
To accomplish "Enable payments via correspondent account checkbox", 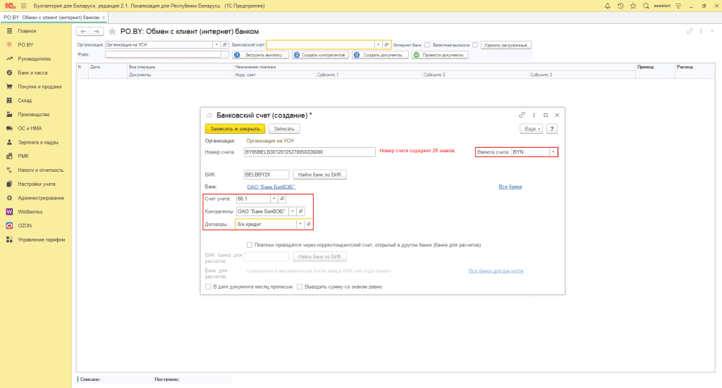I will (250, 245).
